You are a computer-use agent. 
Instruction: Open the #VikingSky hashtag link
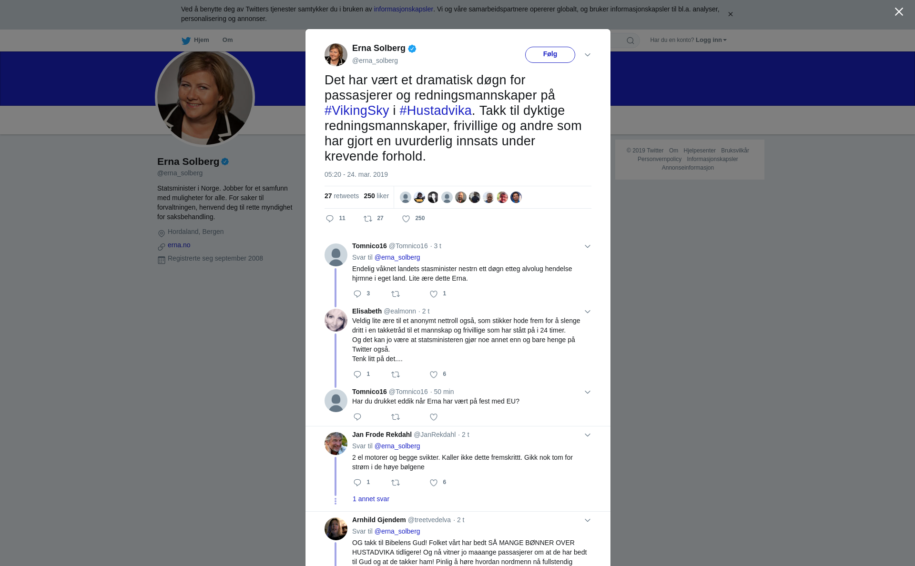pos(356,111)
